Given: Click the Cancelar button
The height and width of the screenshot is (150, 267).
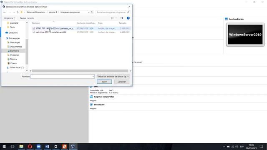Looking at the screenshot, I should [x=121, y=82].
